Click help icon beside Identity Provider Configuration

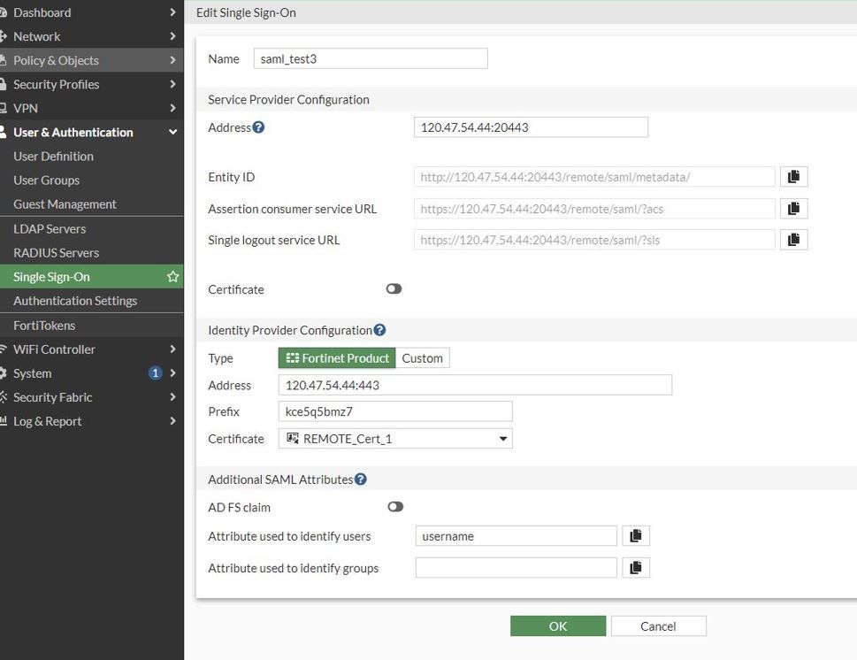pos(379,330)
